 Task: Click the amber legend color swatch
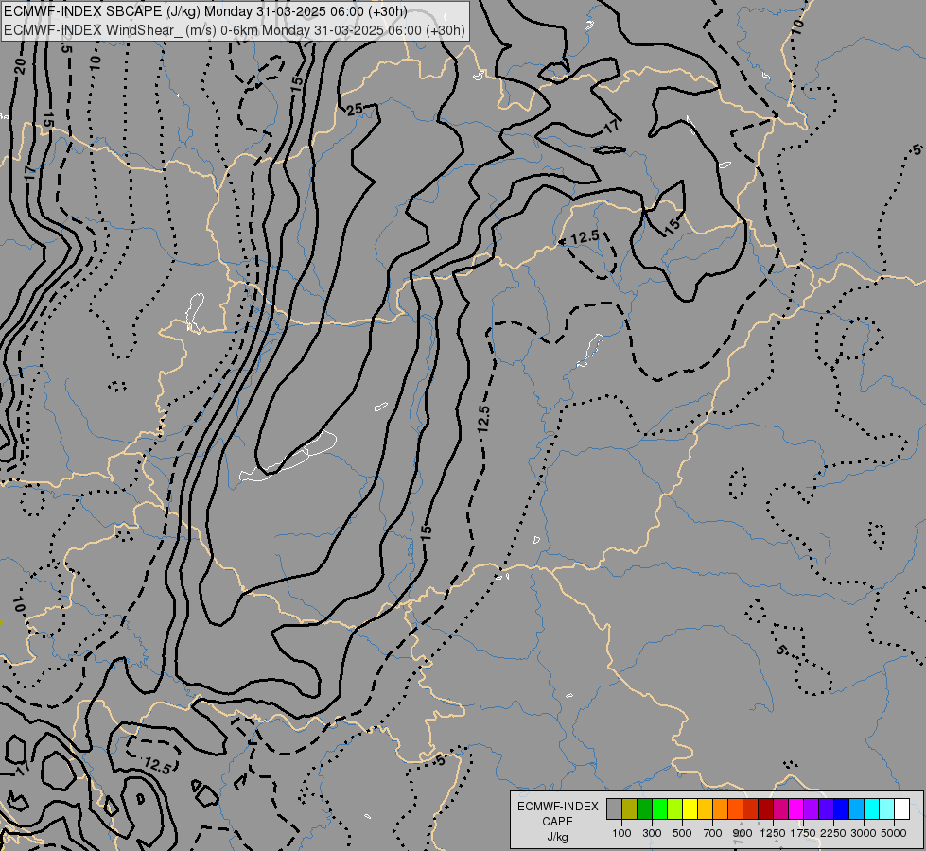[x=705, y=809]
